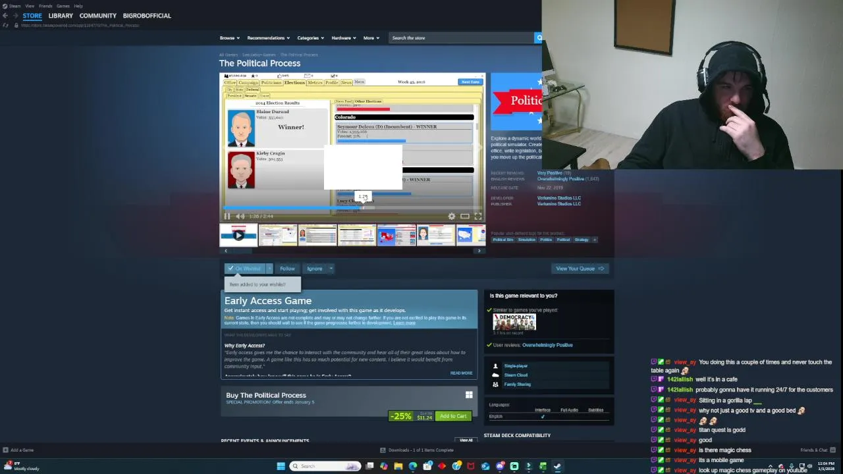The height and width of the screenshot is (474, 843).
Task: Expand the More menu
Action: [371, 38]
